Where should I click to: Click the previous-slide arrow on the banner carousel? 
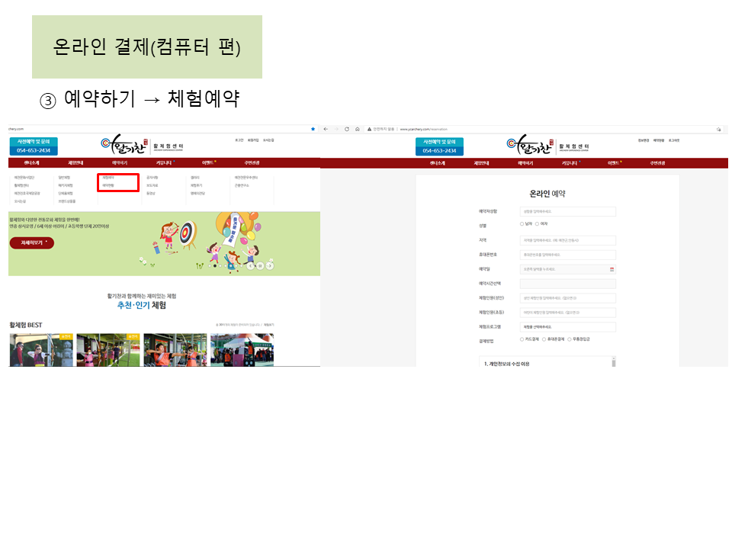251,265
